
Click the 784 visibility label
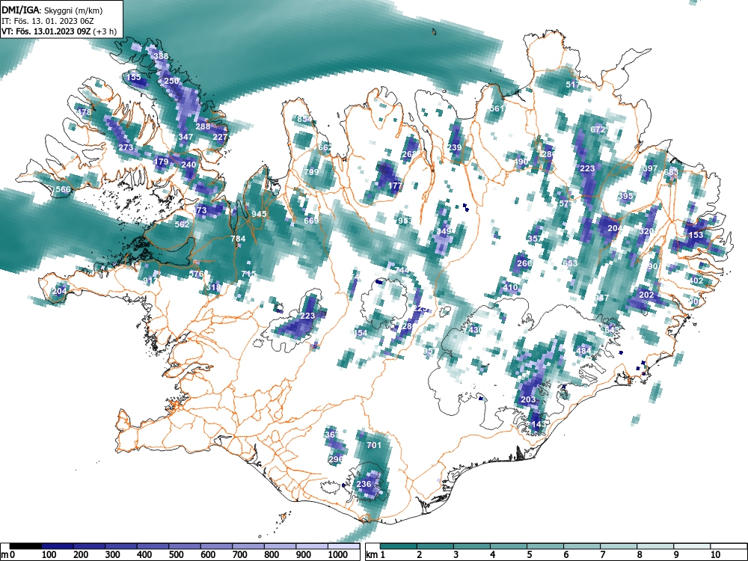tap(238, 239)
